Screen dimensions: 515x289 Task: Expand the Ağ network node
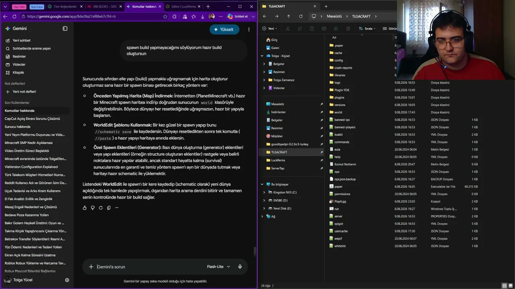pyautogui.click(x=262, y=216)
